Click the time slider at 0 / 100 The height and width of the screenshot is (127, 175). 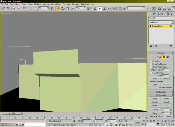[12, 113]
